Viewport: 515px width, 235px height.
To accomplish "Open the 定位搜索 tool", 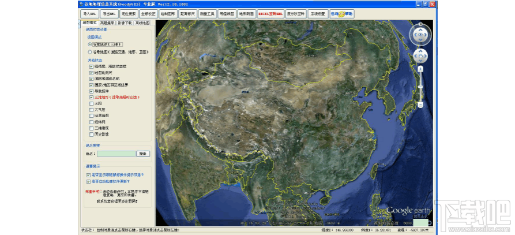I will [129, 14].
